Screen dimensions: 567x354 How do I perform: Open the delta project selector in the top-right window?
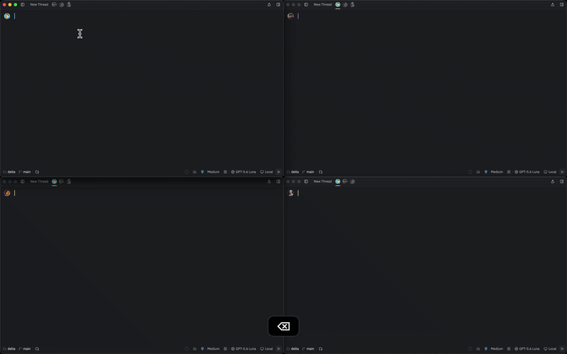[293, 172]
